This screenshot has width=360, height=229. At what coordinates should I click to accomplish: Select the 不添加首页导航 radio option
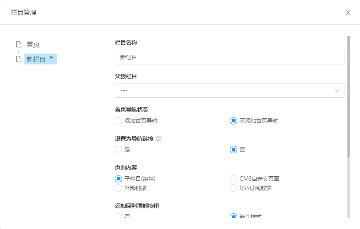[233, 121]
